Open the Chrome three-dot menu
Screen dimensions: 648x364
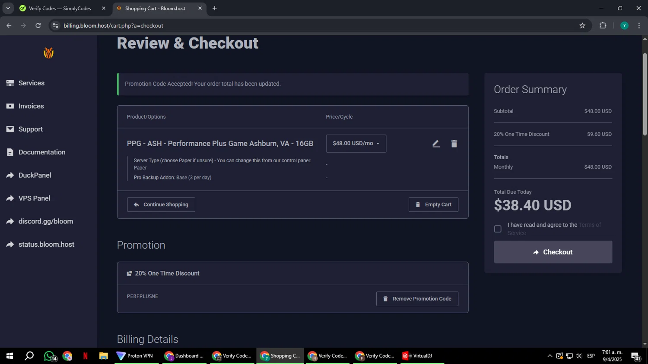[x=639, y=25]
